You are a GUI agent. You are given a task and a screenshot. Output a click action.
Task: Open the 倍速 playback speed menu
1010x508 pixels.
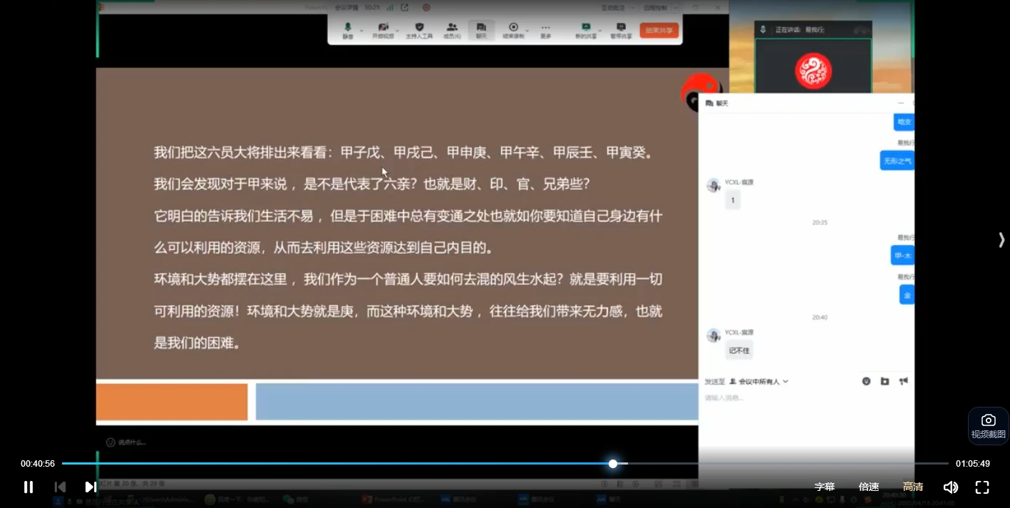869,487
